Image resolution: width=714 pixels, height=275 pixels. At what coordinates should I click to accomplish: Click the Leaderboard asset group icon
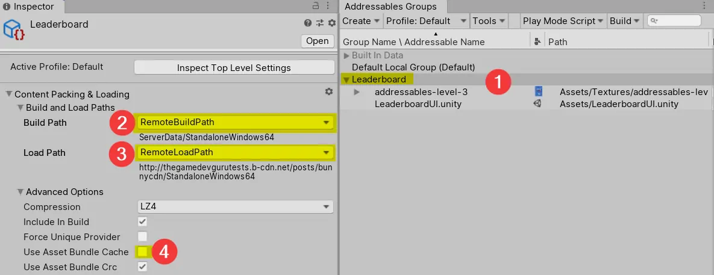point(14,29)
